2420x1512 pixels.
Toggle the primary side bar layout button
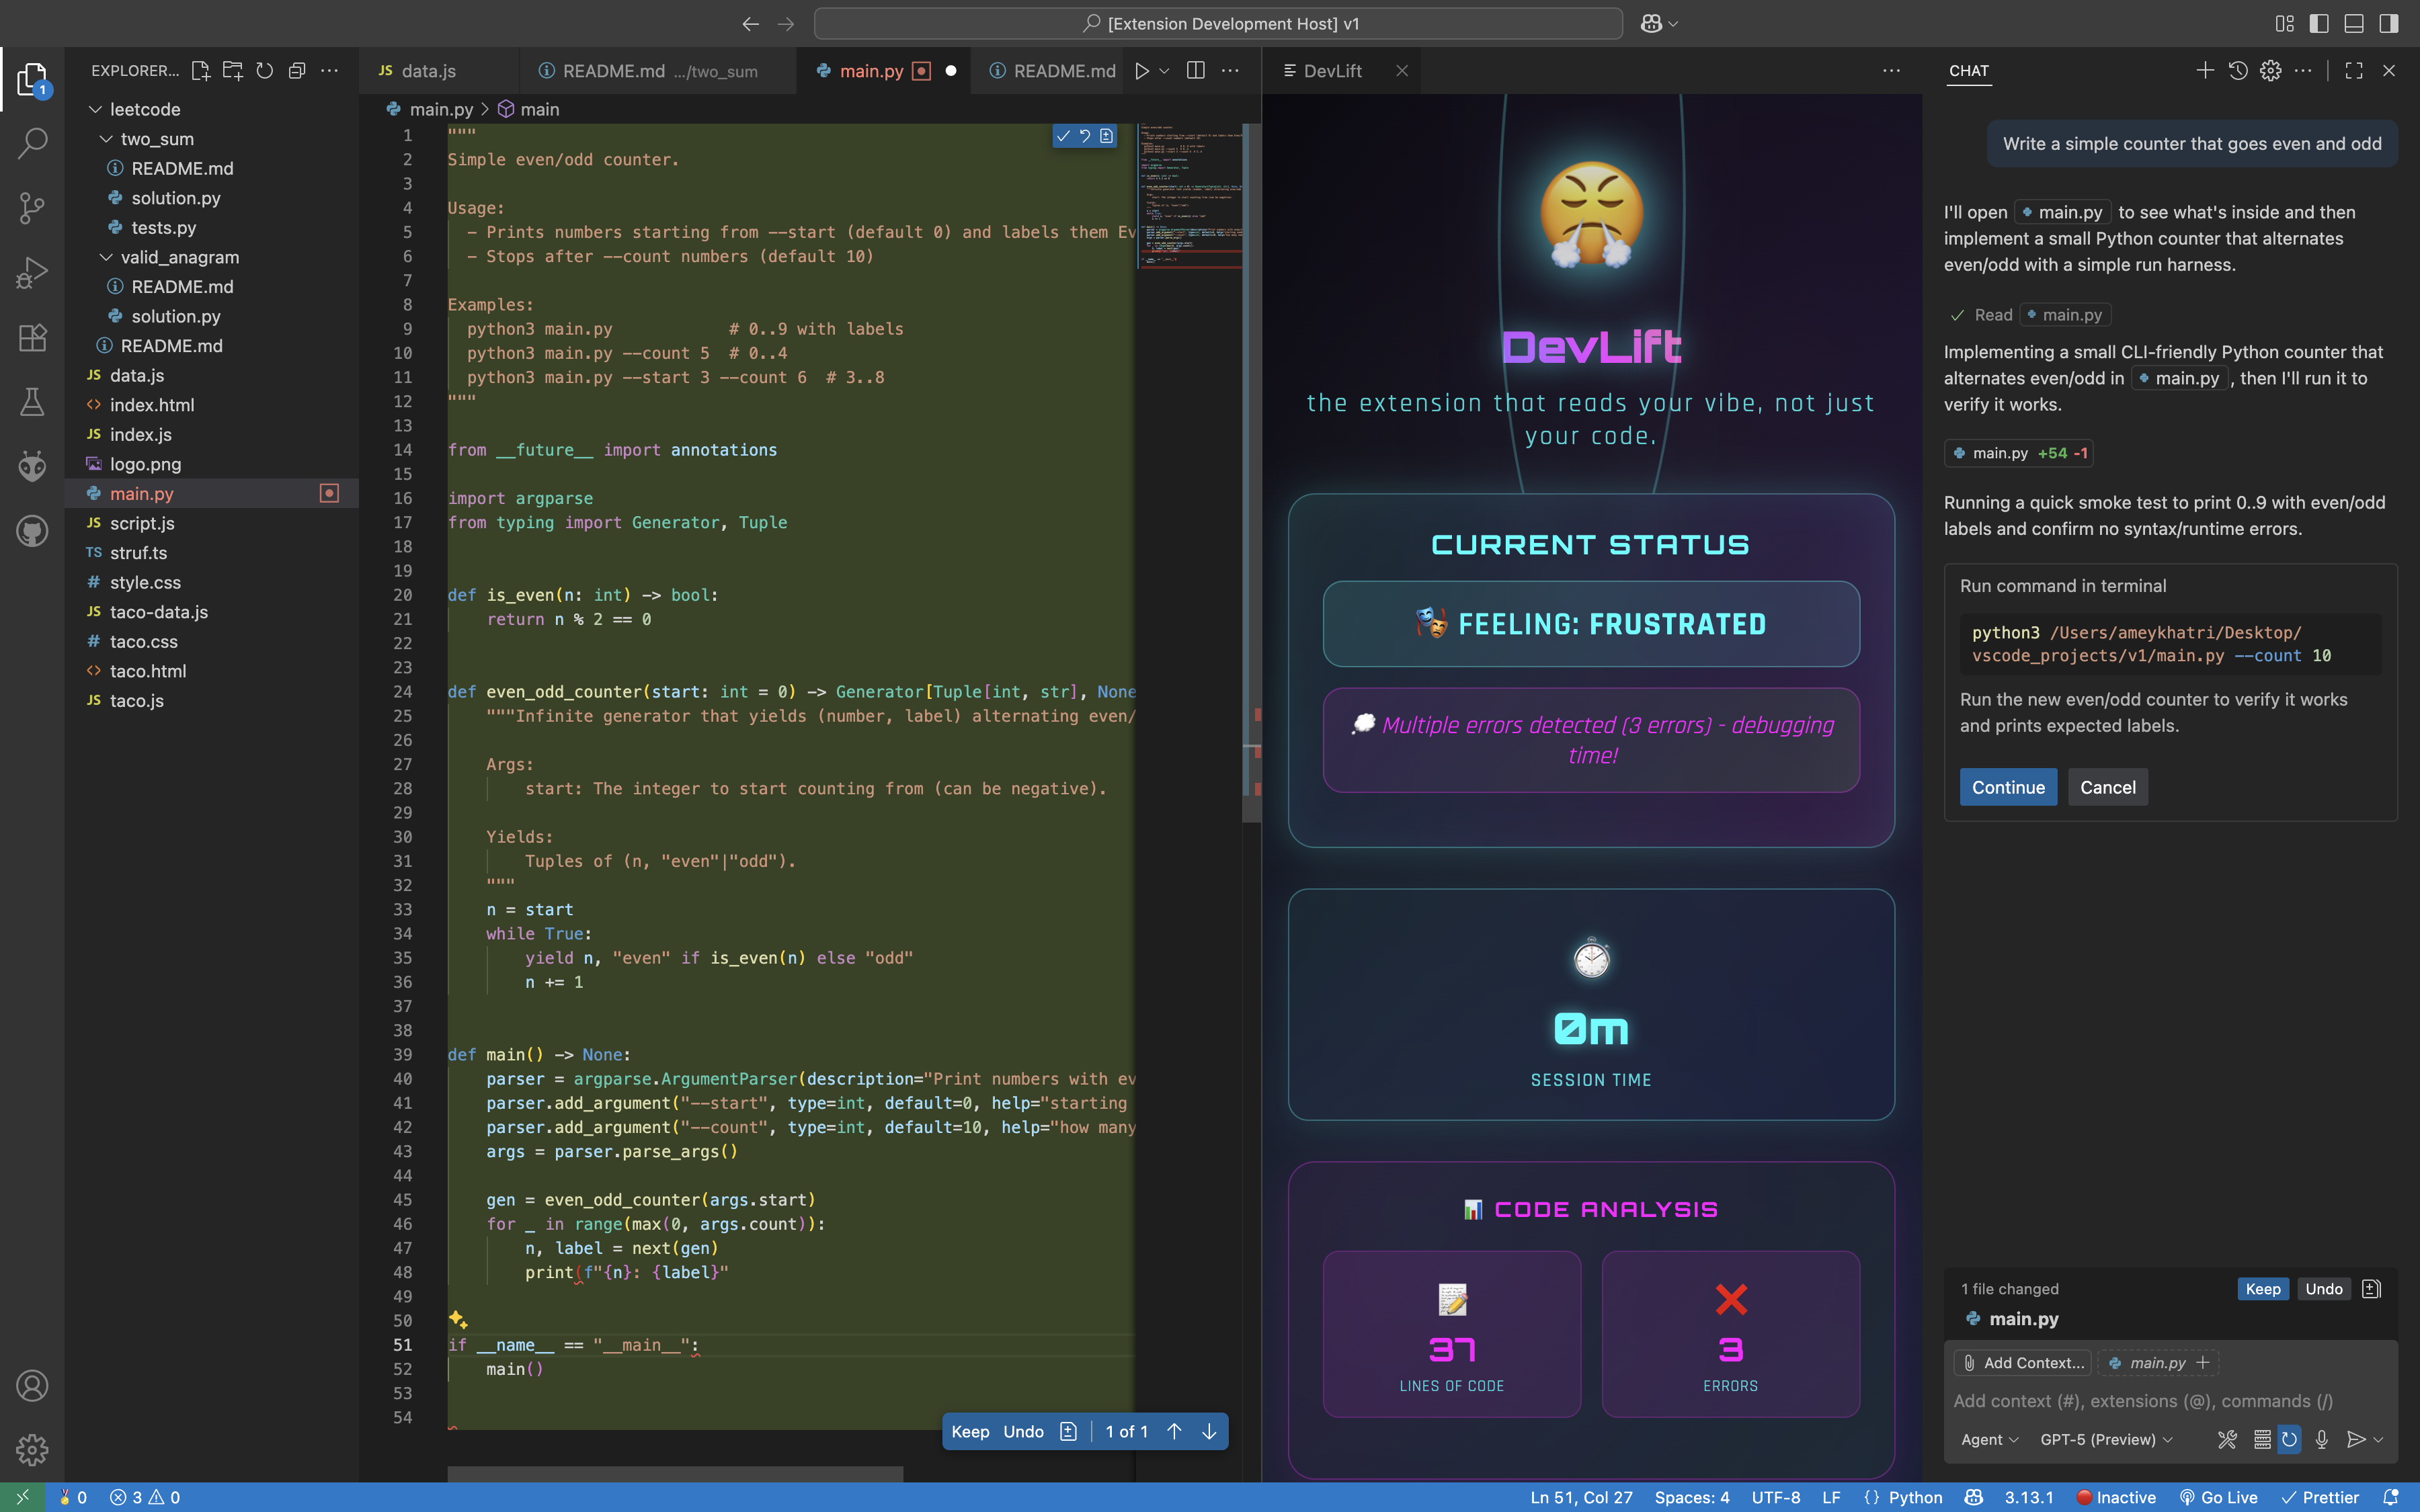2319,23
